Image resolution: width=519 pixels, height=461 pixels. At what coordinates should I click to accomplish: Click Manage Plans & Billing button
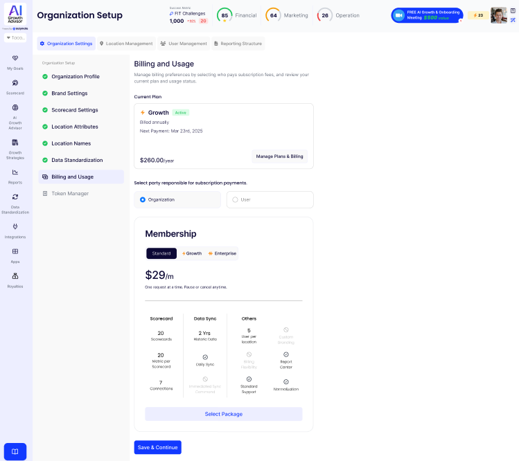click(x=279, y=156)
